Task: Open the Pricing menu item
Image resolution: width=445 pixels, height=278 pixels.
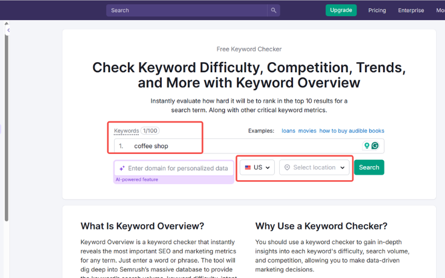Action: pos(377,10)
